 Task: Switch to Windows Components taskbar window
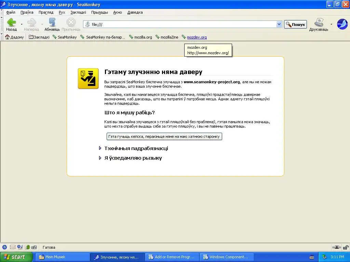coord(226,257)
